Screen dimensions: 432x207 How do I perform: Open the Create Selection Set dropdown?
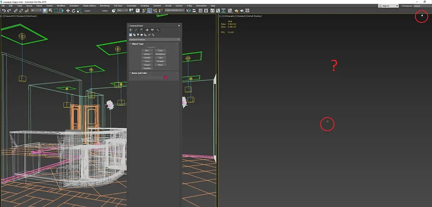click(174, 11)
